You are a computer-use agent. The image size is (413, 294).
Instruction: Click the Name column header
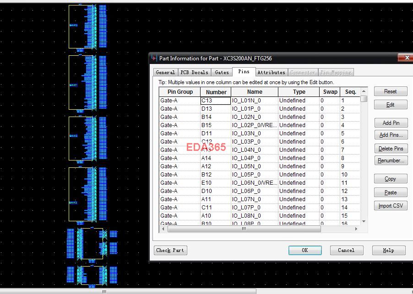pos(255,92)
